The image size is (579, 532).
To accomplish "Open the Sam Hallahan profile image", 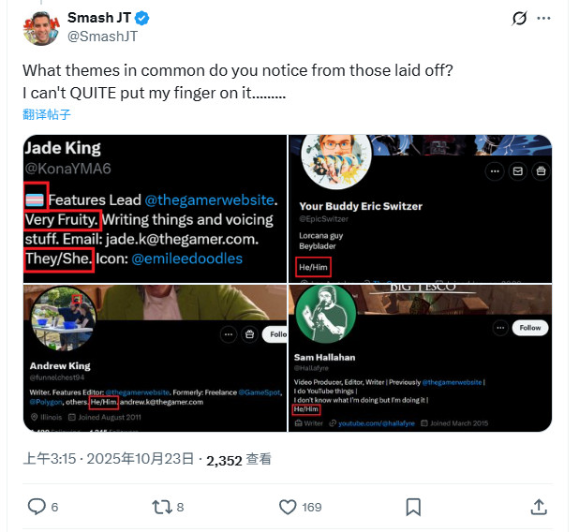I will click(420, 359).
